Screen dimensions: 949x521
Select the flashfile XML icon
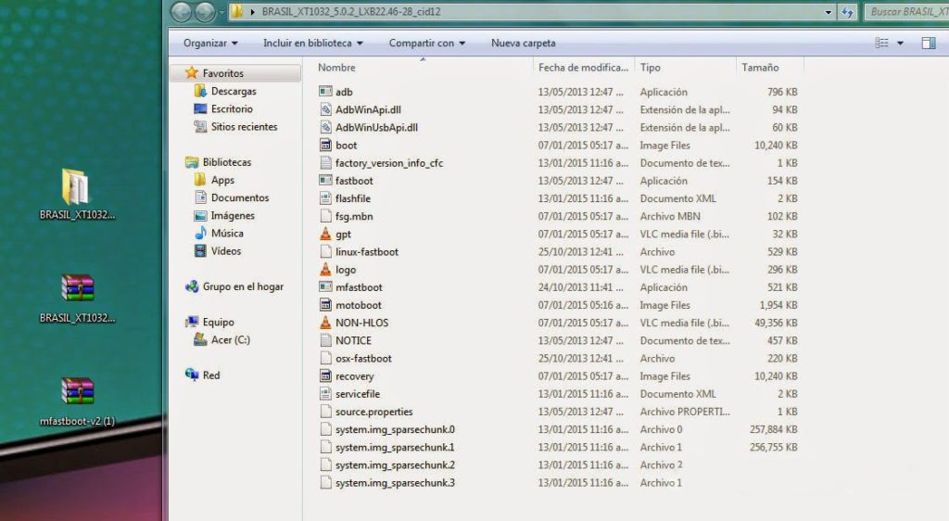click(325, 198)
